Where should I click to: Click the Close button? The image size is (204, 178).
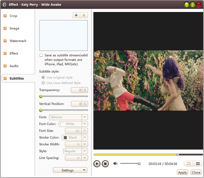pyautogui.click(x=196, y=172)
